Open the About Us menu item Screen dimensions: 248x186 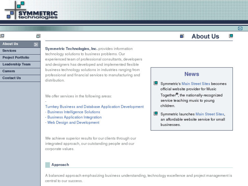tap(20, 44)
